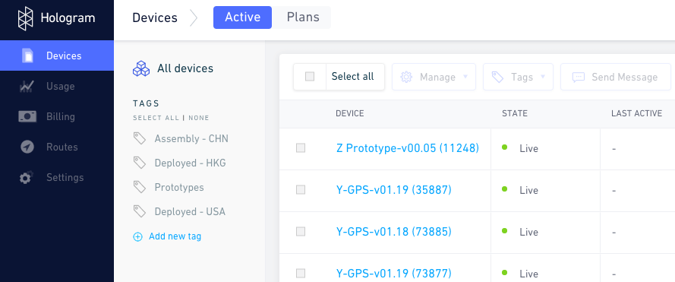Click the Devices SIM card icon
Screen dimensions: 675x282
[x=27, y=55]
